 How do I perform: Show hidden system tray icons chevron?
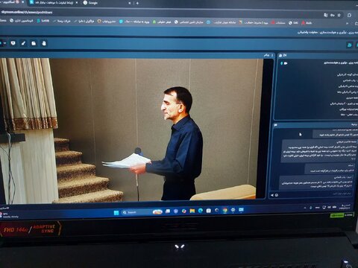(305, 208)
